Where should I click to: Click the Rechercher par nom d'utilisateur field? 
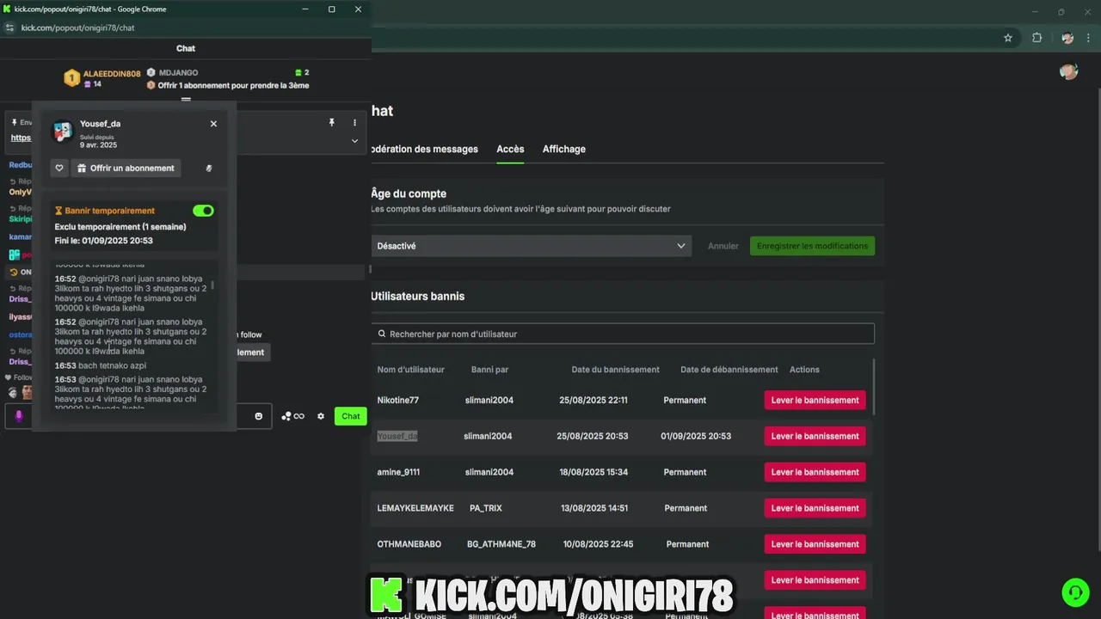coord(623,334)
